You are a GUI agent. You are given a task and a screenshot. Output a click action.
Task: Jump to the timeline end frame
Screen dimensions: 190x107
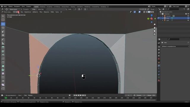tap(85, 95)
